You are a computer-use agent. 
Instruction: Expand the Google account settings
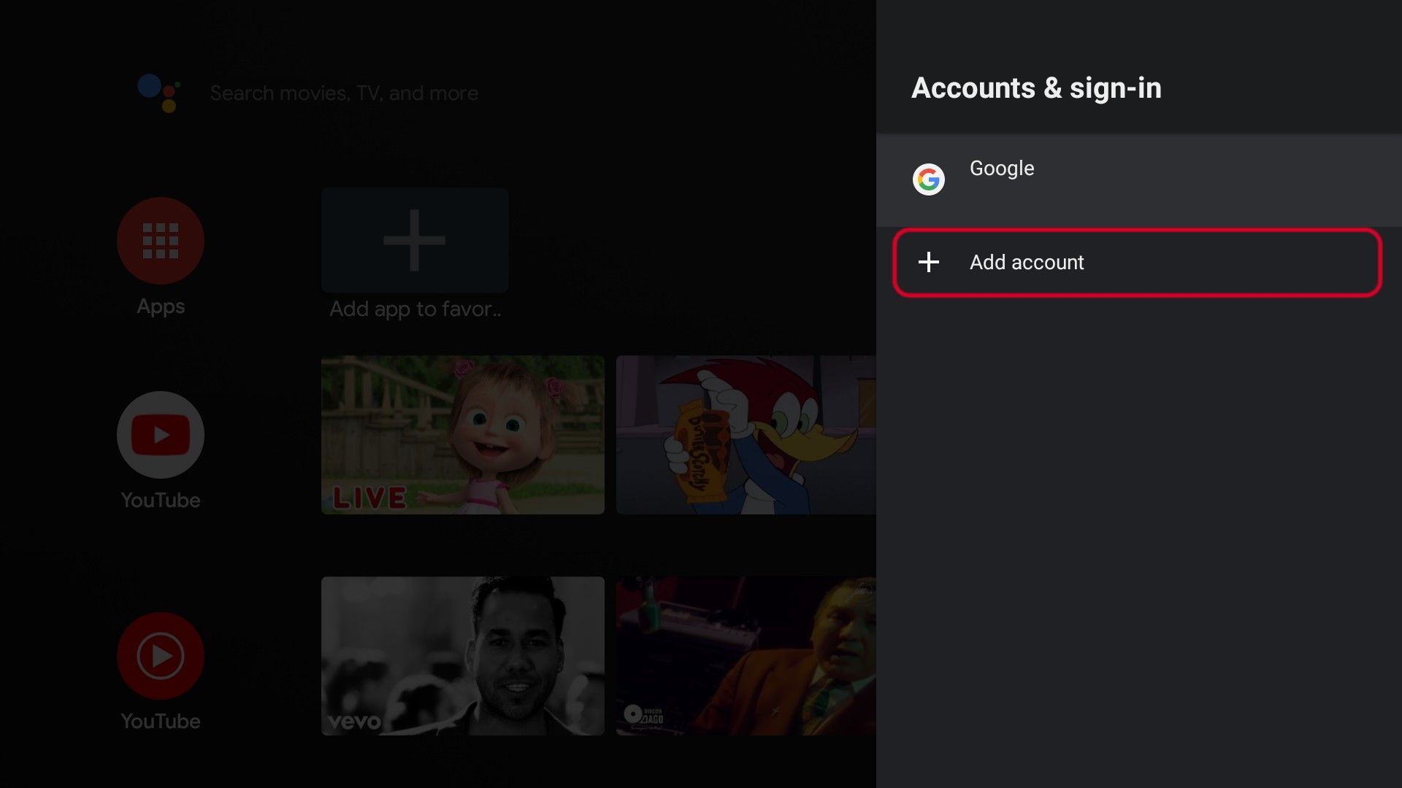(1095, 179)
